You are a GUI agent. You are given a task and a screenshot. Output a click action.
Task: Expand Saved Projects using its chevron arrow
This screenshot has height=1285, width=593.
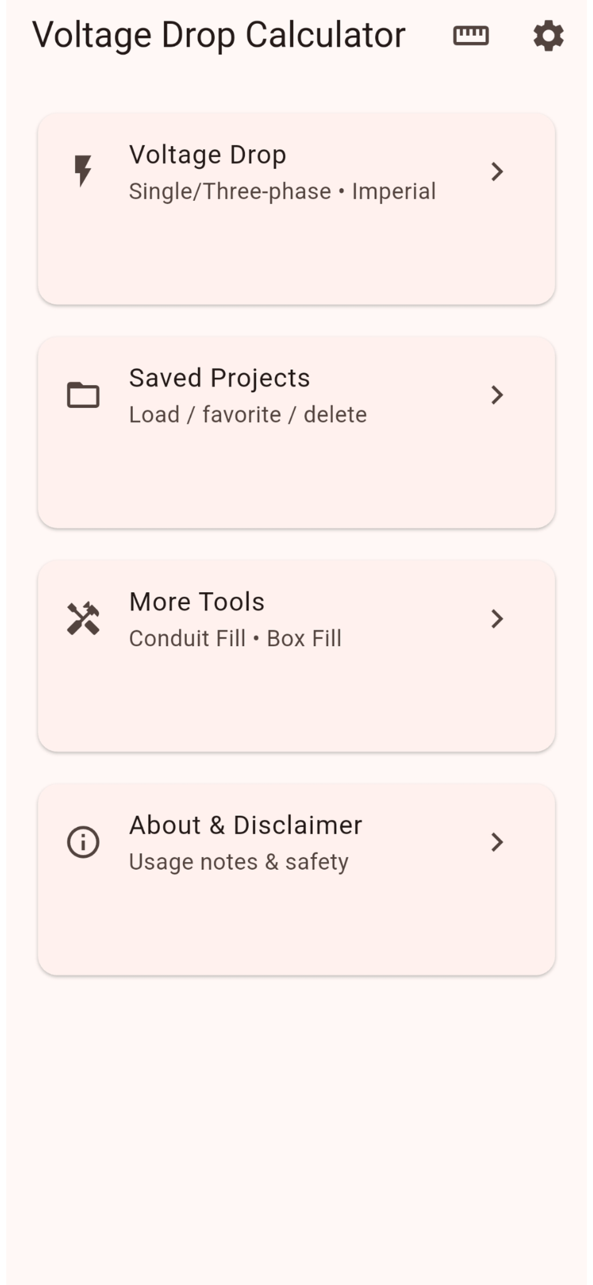[497, 395]
